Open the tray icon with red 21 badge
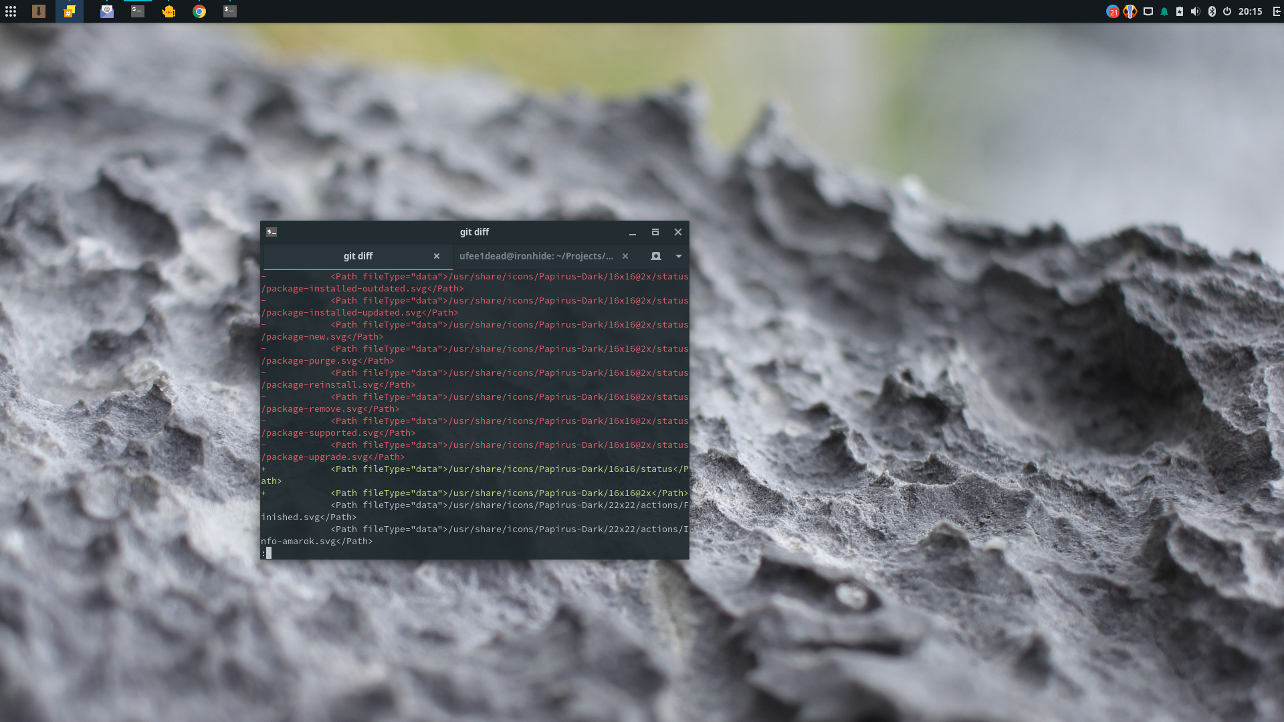Viewport: 1284px width, 722px height. (x=1113, y=11)
